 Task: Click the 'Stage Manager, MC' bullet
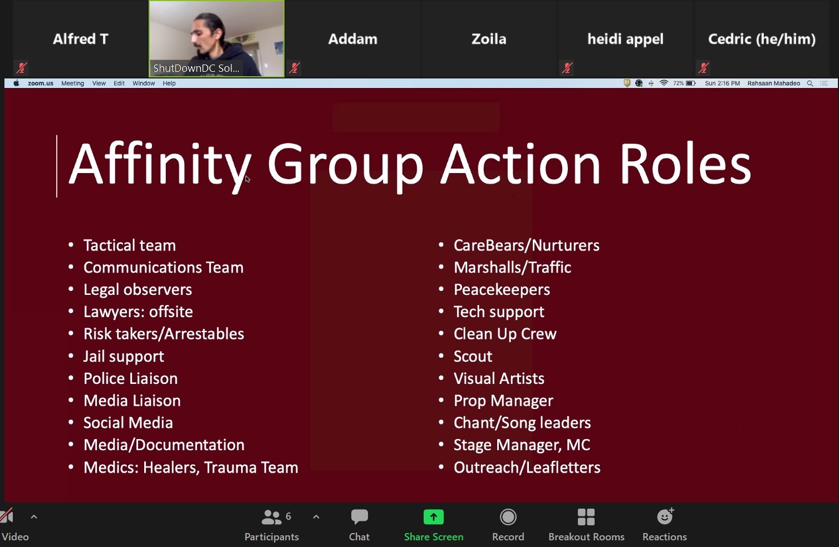tap(522, 445)
